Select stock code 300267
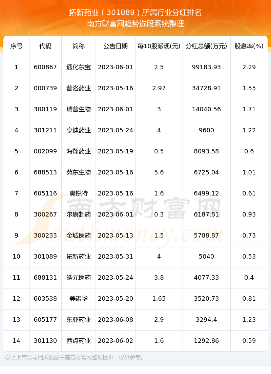Image resolution: width=271 pixels, height=374 pixels. click(x=45, y=214)
